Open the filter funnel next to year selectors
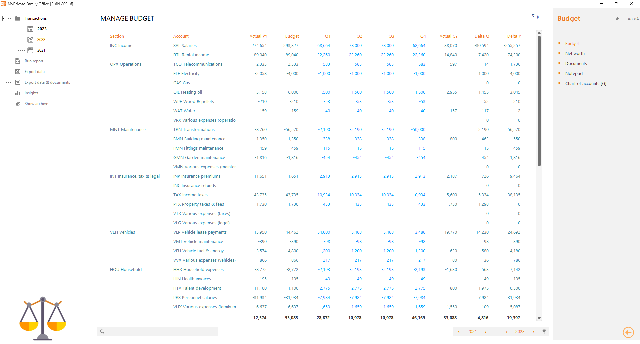The height and width of the screenshot is (344, 640). tap(544, 331)
